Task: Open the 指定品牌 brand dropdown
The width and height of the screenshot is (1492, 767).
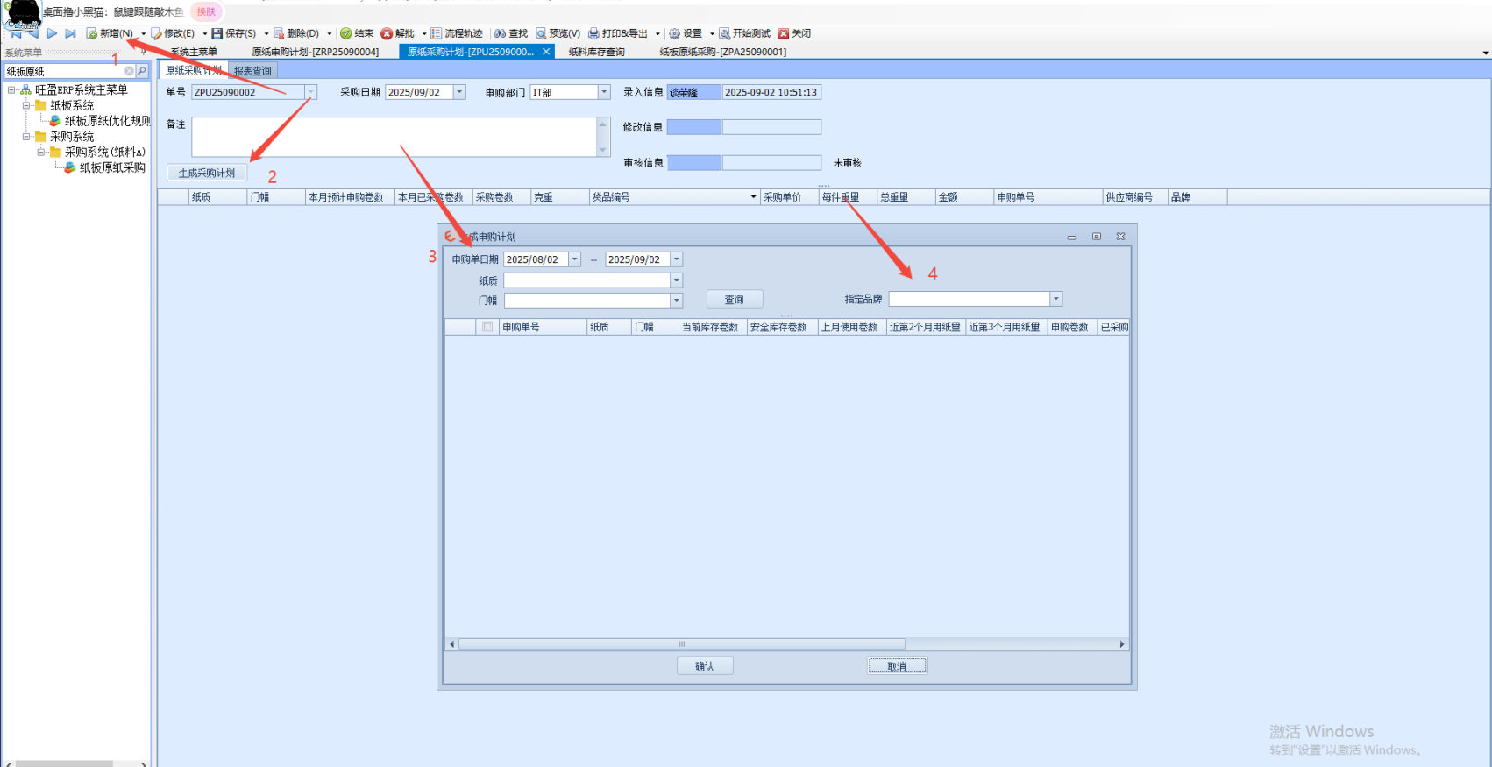Action: coord(1056,299)
